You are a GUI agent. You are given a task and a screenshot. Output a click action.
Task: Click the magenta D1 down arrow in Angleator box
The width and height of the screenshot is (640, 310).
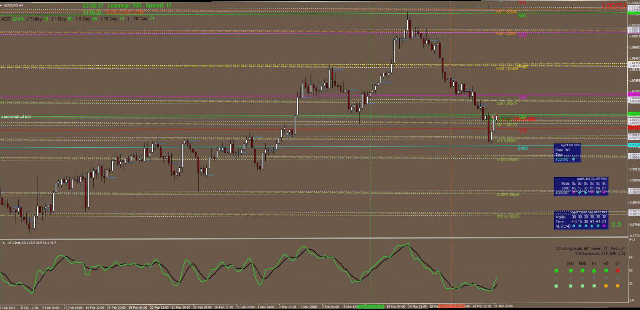pos(604,226)
